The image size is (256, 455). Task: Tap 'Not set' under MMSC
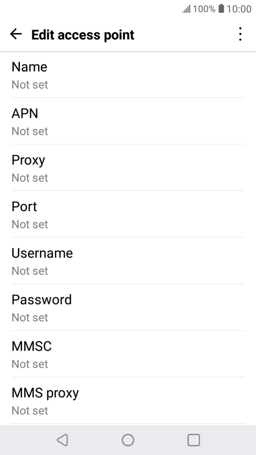[30, 364]
